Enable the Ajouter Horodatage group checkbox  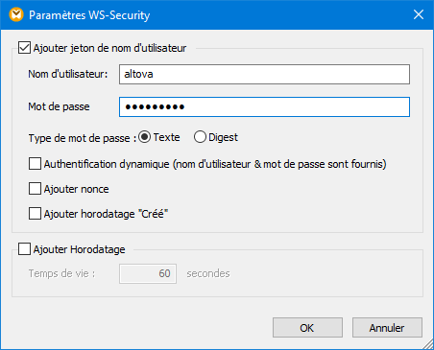(x=24, y=249)
